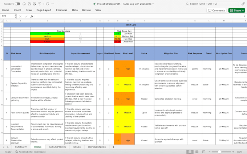The image size is (247, 154).
Task: Open the Insert ribbon tab
Action: pyautogui.click(x=17, y=10)
